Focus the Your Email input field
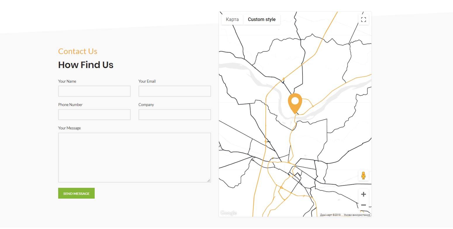The height and width of the screenshot is (229, 453). [x=175, y=91]
